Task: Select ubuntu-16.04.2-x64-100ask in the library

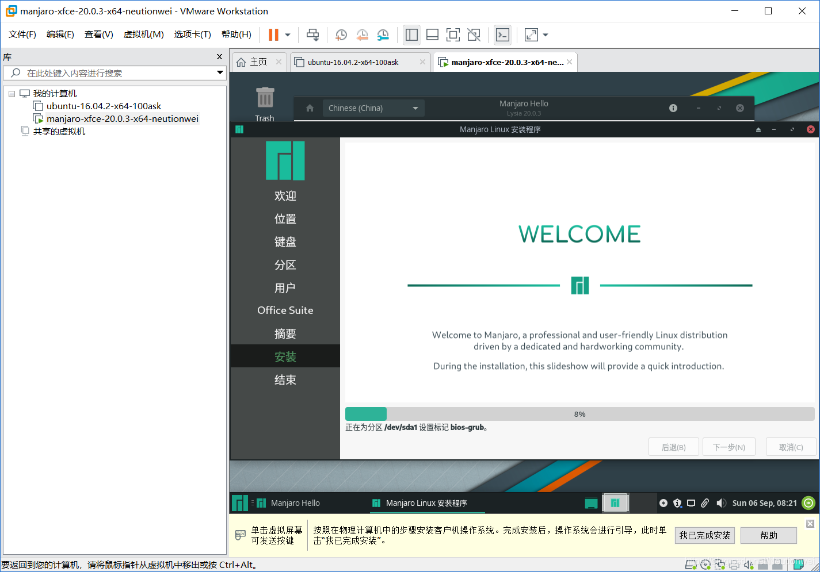Action: pyautogui.click(x=104, y=106)
